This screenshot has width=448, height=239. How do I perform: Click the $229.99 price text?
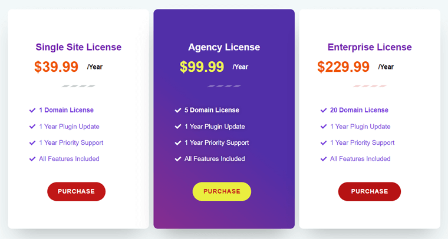click(x=343, y=67)
